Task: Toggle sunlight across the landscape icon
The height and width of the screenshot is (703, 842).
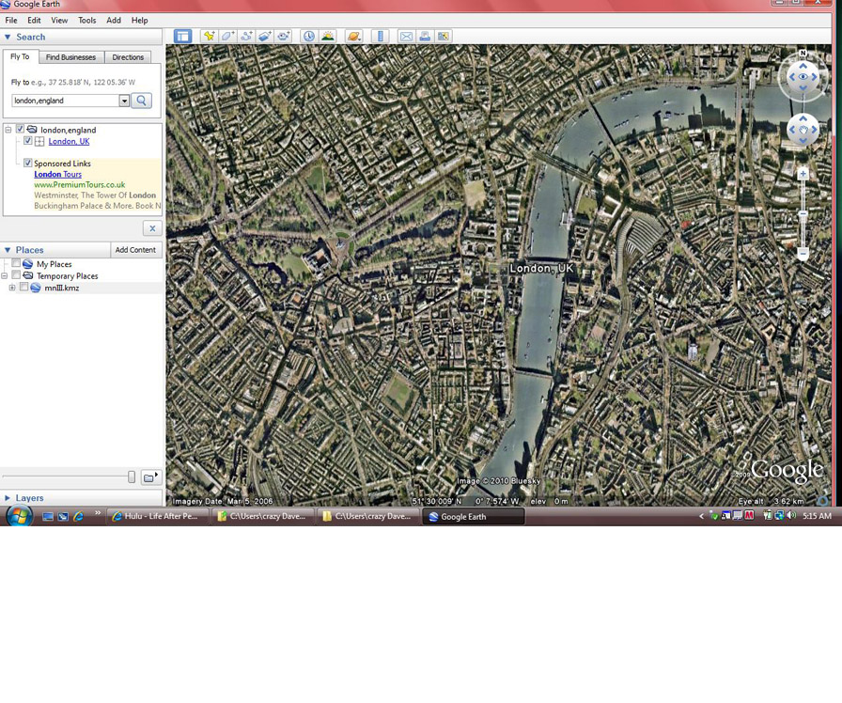Action: tap(328, 36)
